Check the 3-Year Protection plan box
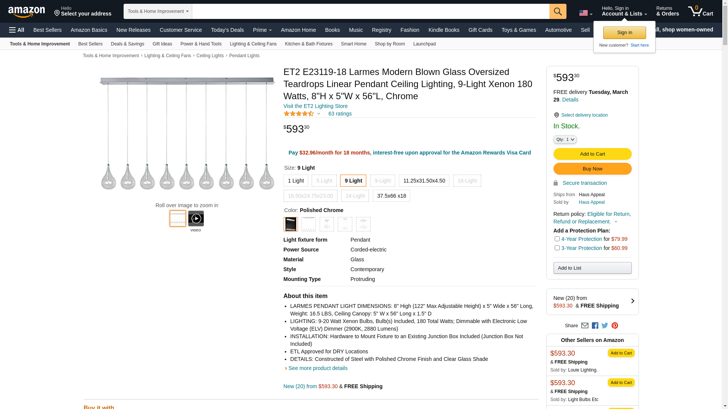 (x=557, y=248)
